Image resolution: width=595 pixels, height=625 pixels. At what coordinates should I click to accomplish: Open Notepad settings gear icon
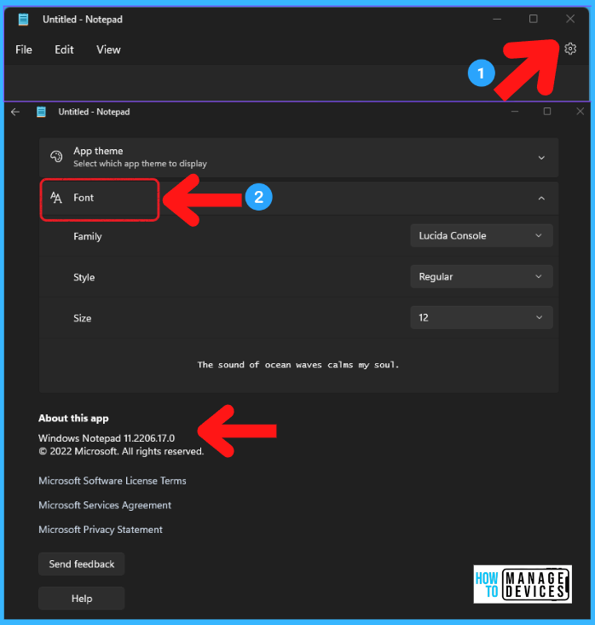click(570, 49)
